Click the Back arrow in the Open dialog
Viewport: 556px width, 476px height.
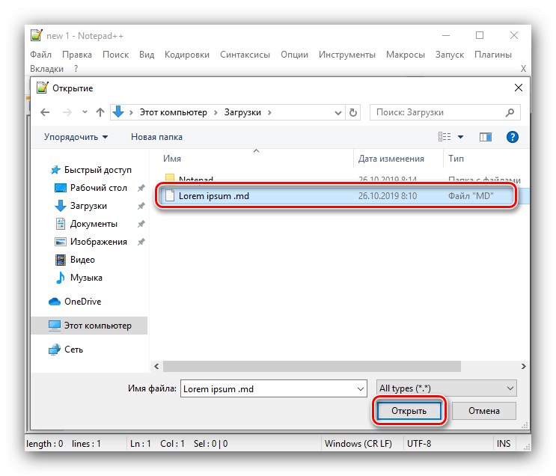coord(45,112)
